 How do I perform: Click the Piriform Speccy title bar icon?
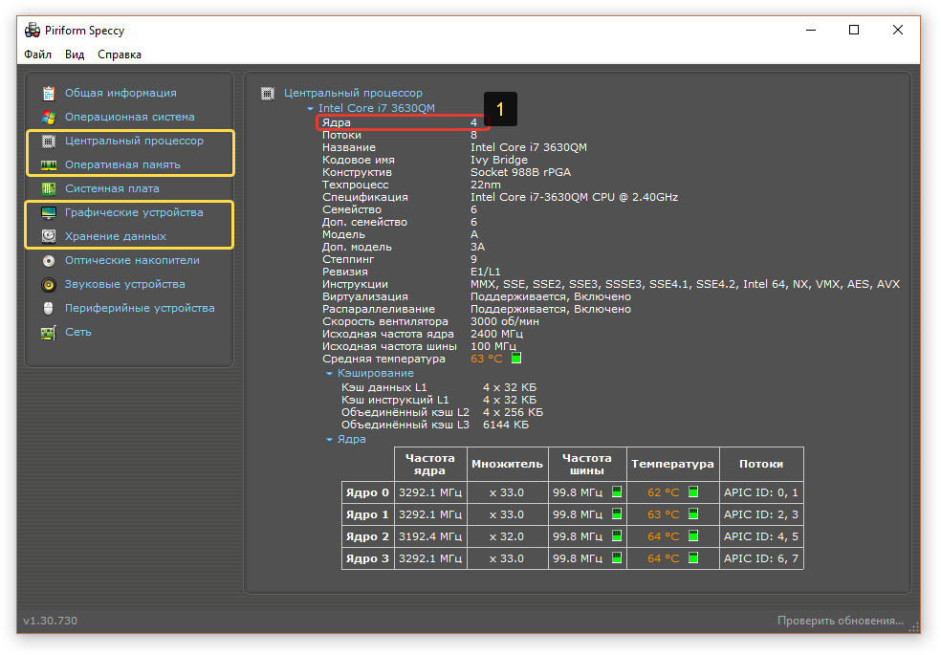(x=33, y=30)
